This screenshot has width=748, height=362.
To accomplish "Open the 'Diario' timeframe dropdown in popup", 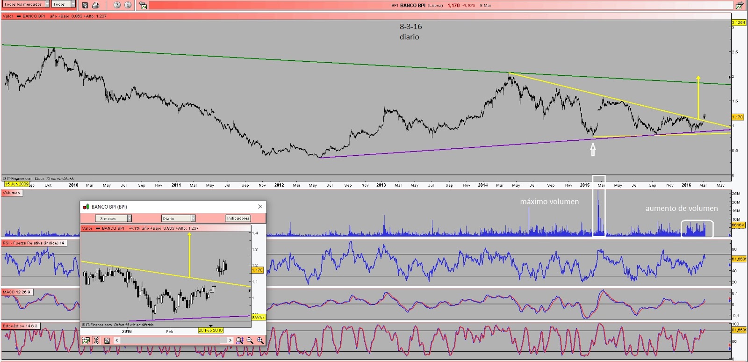I will point(178,218).
